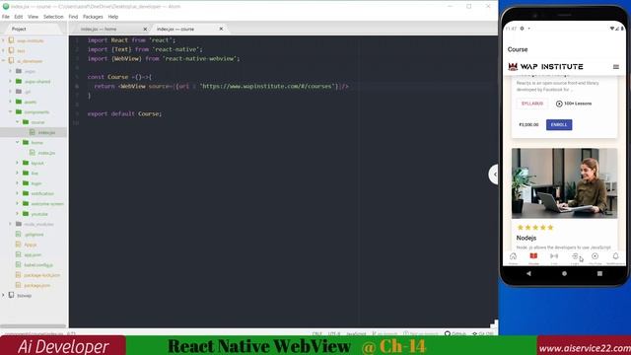Click the CRLF line-ending selector in status bar

click(x=316, y=333)
